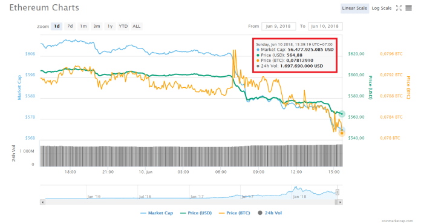Select the YTD zoom range
The width and height of the screenshot is (421, 224).
123,26
